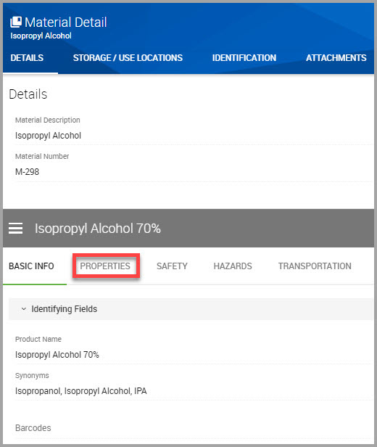Click the Isopropyl Alcohol 70% title bar
Viewport: 377px width, 447px height.
coord(188,228)
